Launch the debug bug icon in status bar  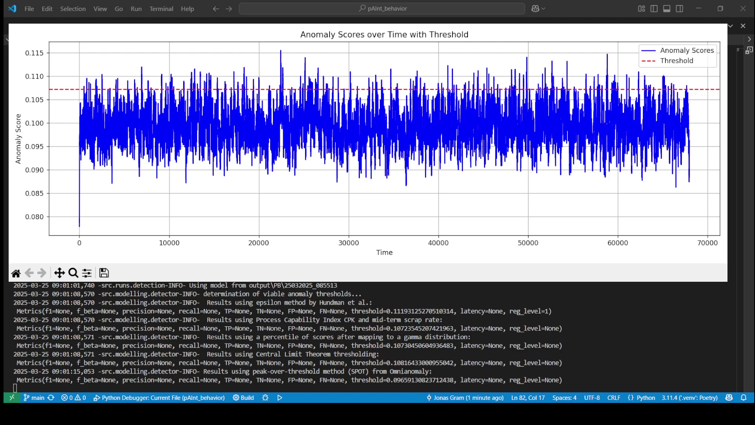[265, 398]
